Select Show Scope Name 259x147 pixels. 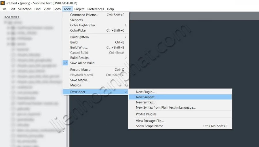(x=180, y=126)
